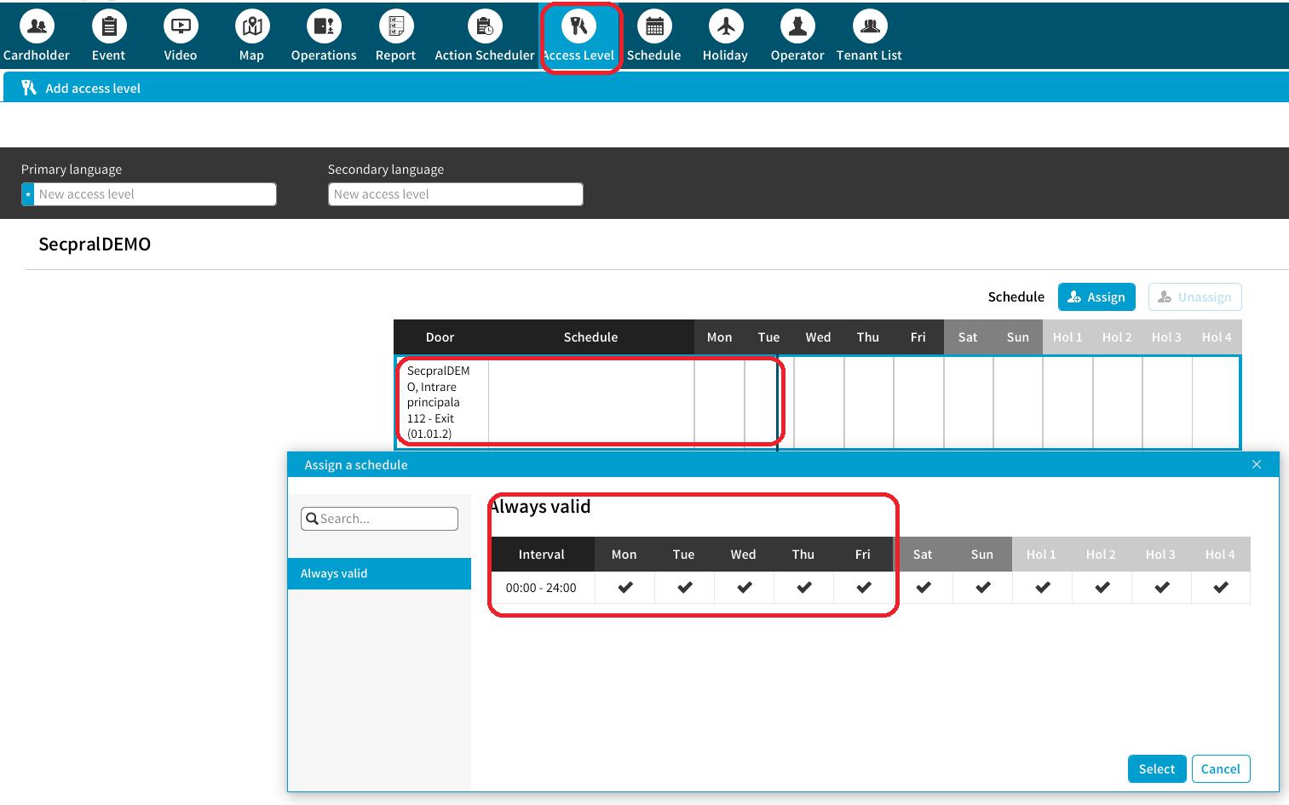Open the Operations icon
This screenshot has height=805, width=1289.
[324, 27]
